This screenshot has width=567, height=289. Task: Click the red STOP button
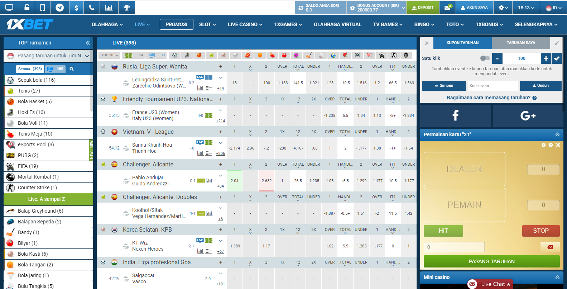541,231
